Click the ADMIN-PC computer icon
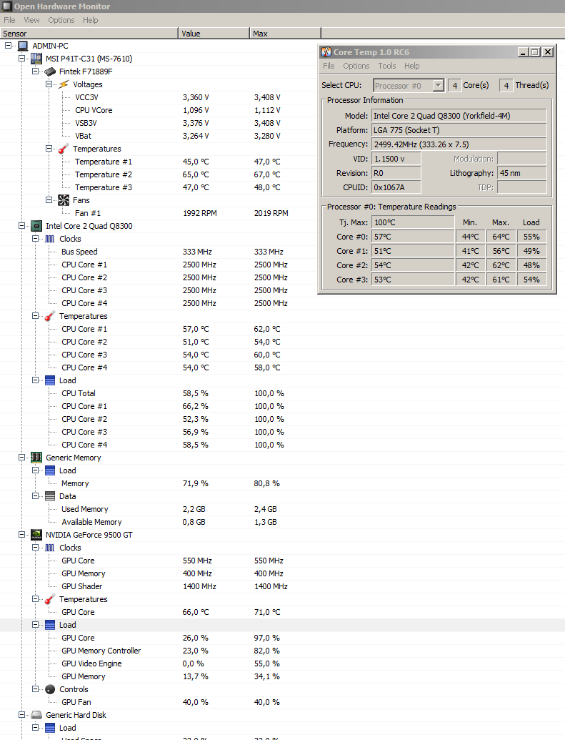The height and width of the screenshot is (740, 565). 23,46
